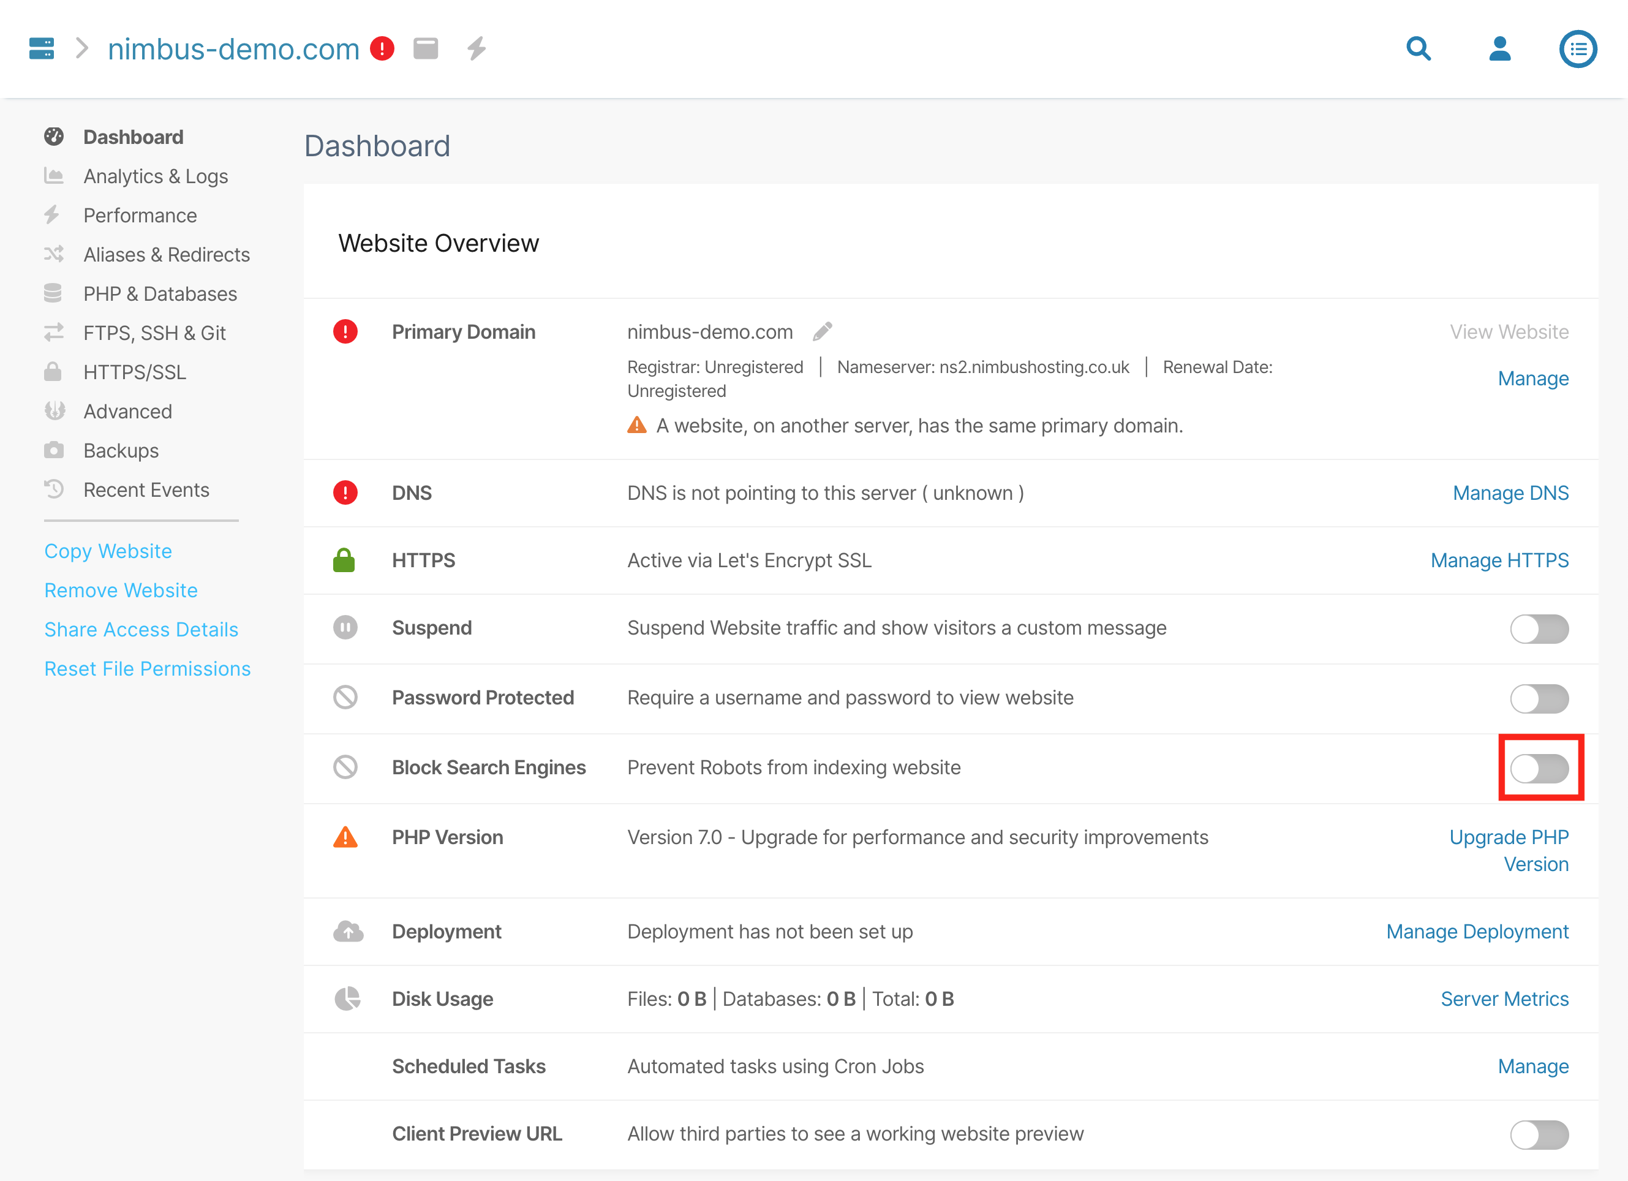Enable the Suspend website toggle
This screenshot has width=1628, height=1181.
pyautogui.click(x=1539, y=629)
